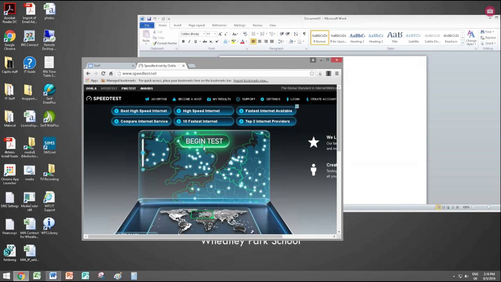501x282 pixels.
Task: Open Speedtest SETTINGS gear
Action: point(270,99)
